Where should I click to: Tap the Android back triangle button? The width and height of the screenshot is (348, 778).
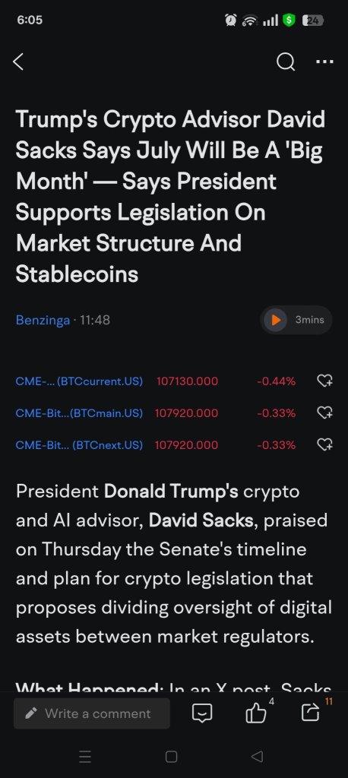257,757
